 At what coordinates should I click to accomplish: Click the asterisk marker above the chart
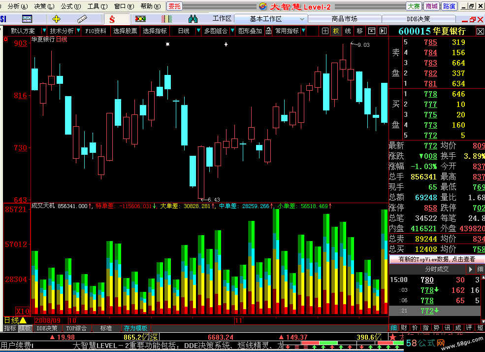(167, 44)
